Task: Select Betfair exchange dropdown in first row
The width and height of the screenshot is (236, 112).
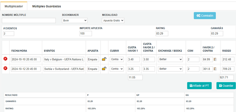Action: pos(170,59)
